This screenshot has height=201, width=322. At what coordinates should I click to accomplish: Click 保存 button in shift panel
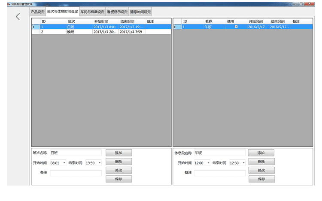[x=118, y=179]
